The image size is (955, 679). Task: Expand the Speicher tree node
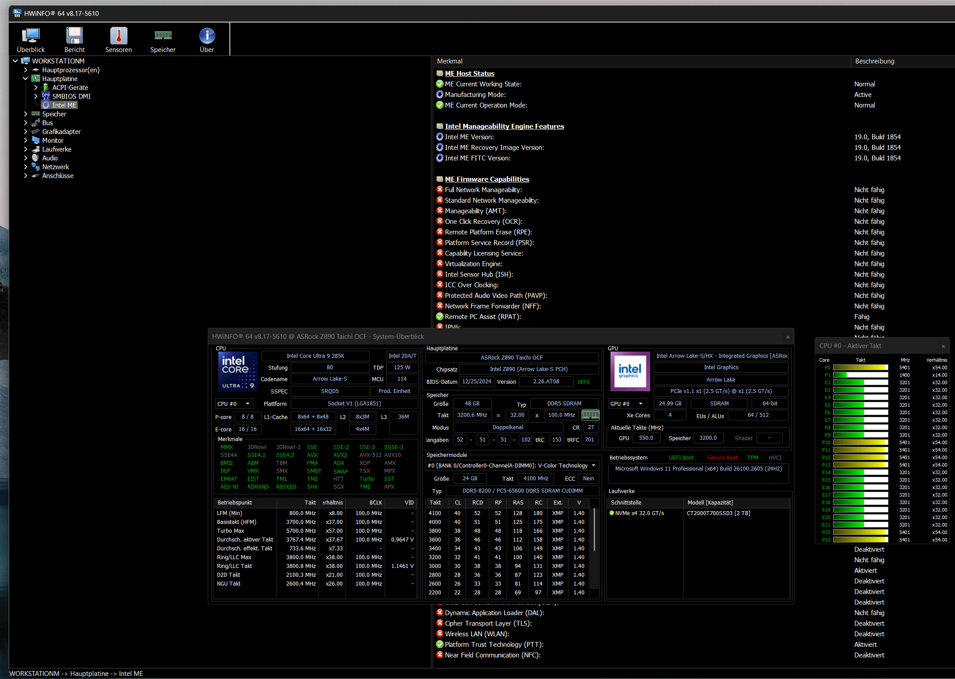(x=26, y=114)
